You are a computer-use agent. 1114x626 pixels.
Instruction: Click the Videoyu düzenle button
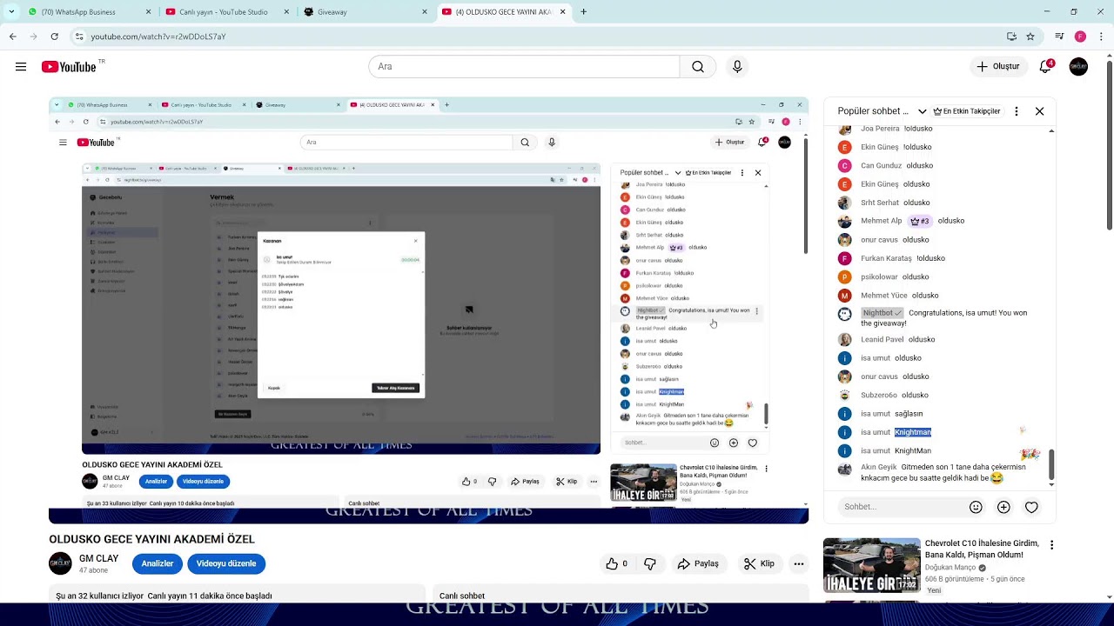(226, 563)
